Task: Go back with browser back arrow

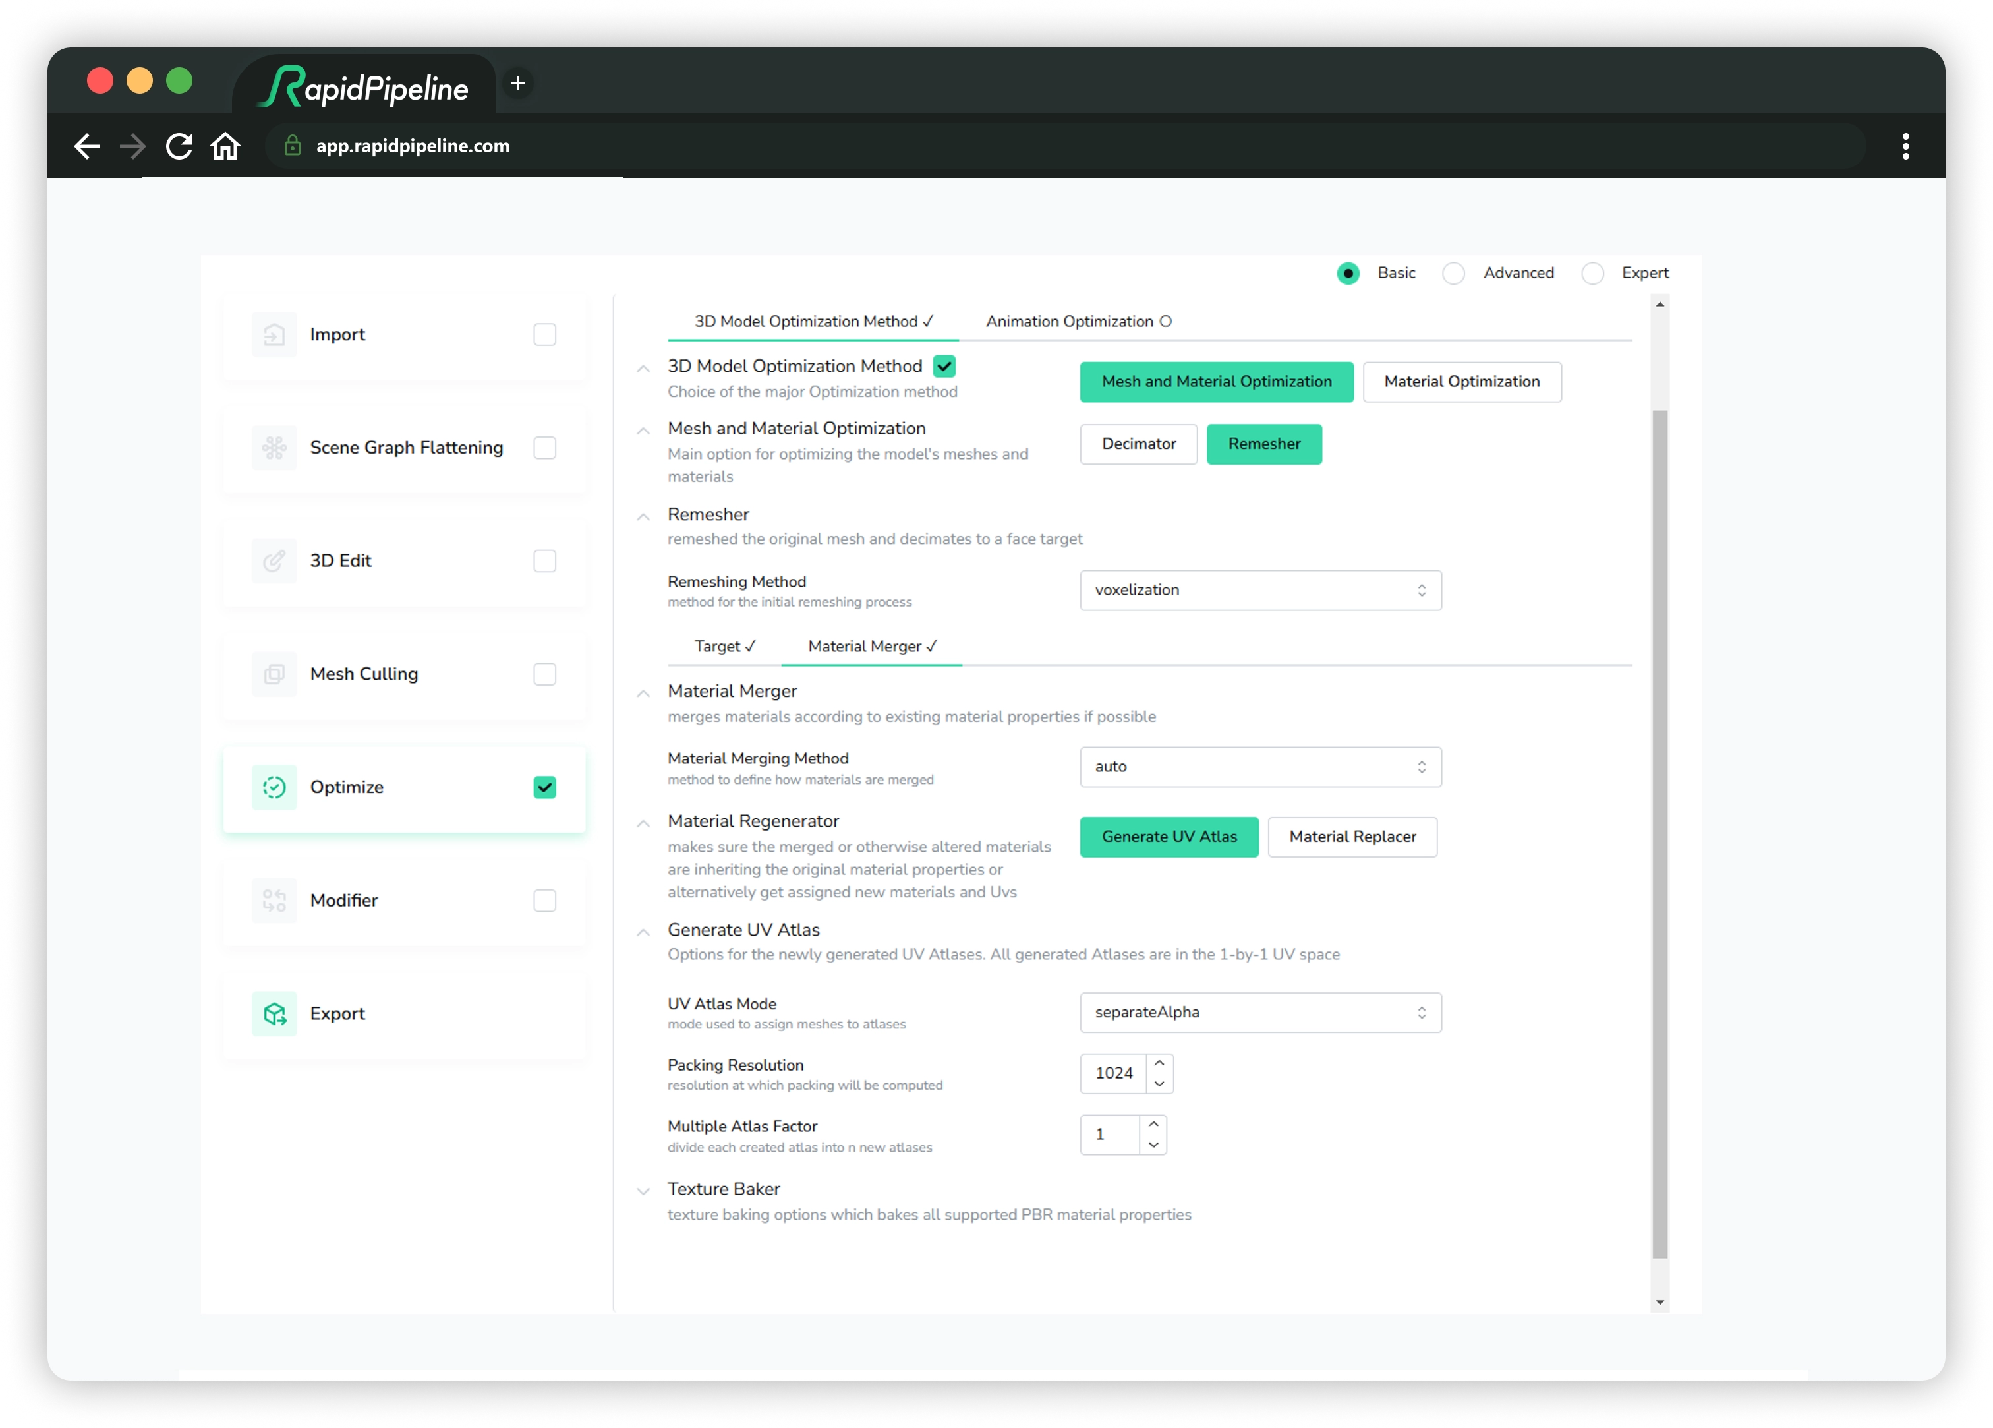Action: point(86,146)
